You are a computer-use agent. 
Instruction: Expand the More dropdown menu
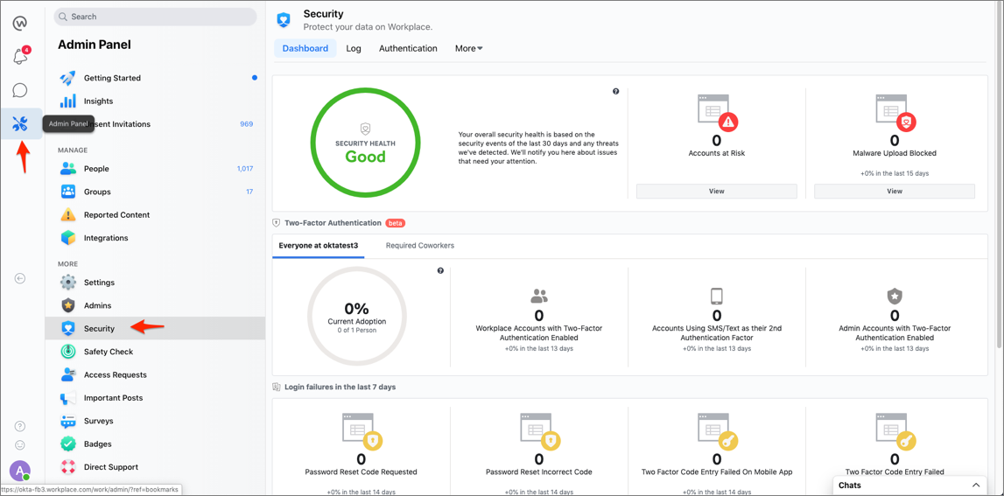pyautogui.click(x=468, y=49)
